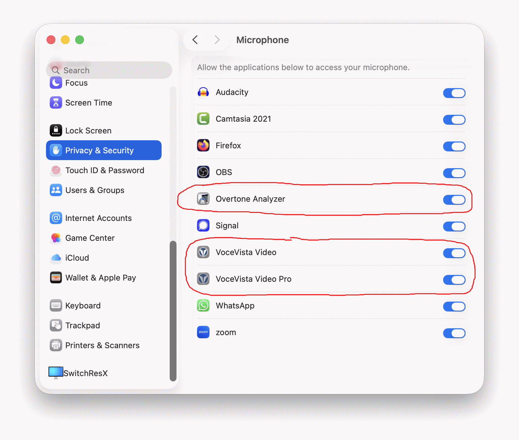
Task: Click the Signal app icon
Action: pyautogui.click(x=203, y=226)
